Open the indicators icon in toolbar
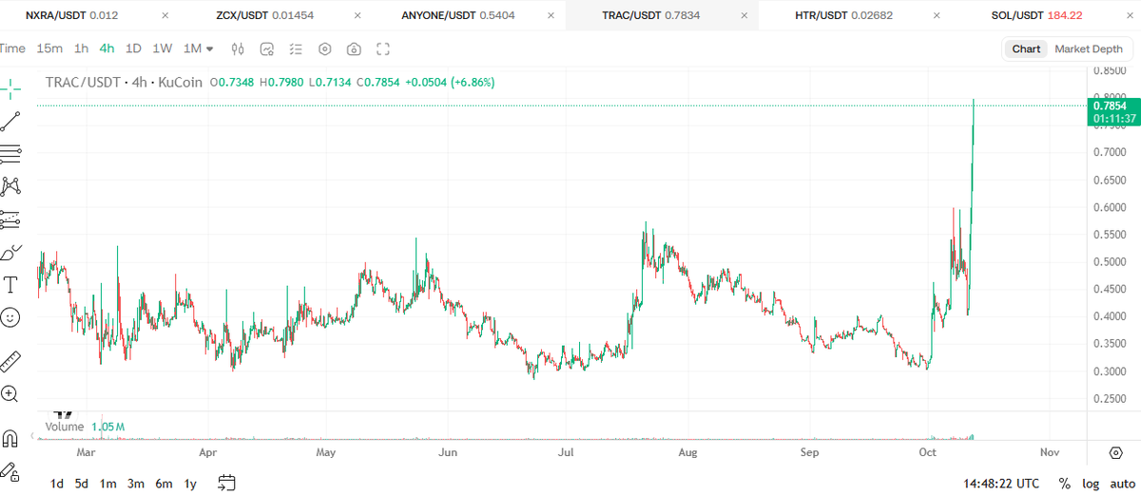1141x496 pixels. click(x=267, y=48)
